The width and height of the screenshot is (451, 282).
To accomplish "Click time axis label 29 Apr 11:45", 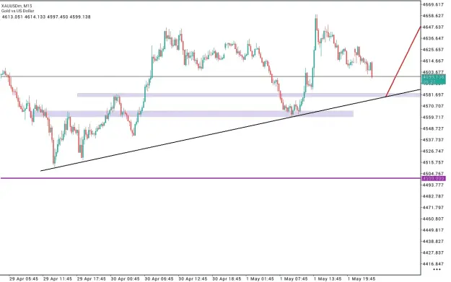I will click(58, 279).
